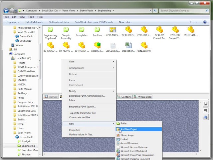Open the File menu
Image resolution: width=213 pixels, height=160 pixels.
pos(7,17)
